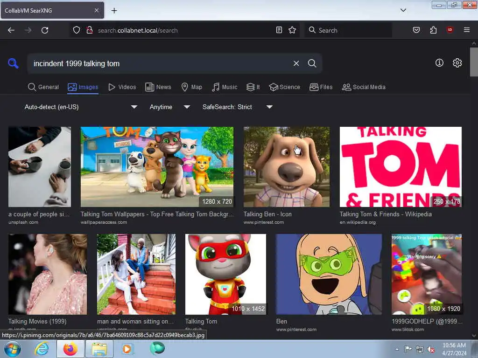This screenshot has width=478, height=358.
Task: Click the muted volume tray icon
Action: point(431,349)
